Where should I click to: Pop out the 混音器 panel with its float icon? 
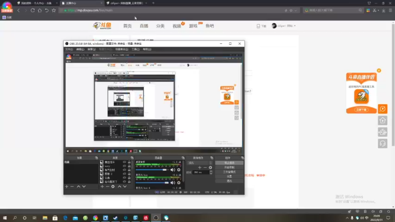183,158
